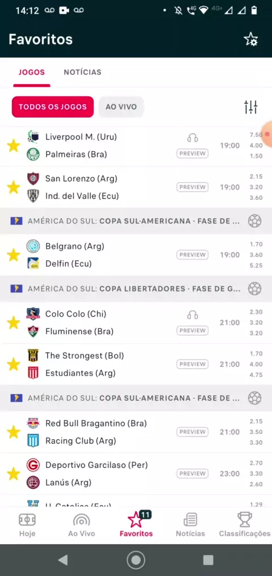Open Notícias icon in bottom bar
The width and height of the screenshot is (272, 576).
tap(190, 525)
